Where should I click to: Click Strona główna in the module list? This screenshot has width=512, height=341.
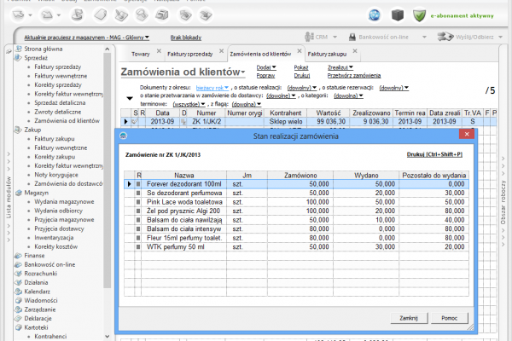click(43, 49)
